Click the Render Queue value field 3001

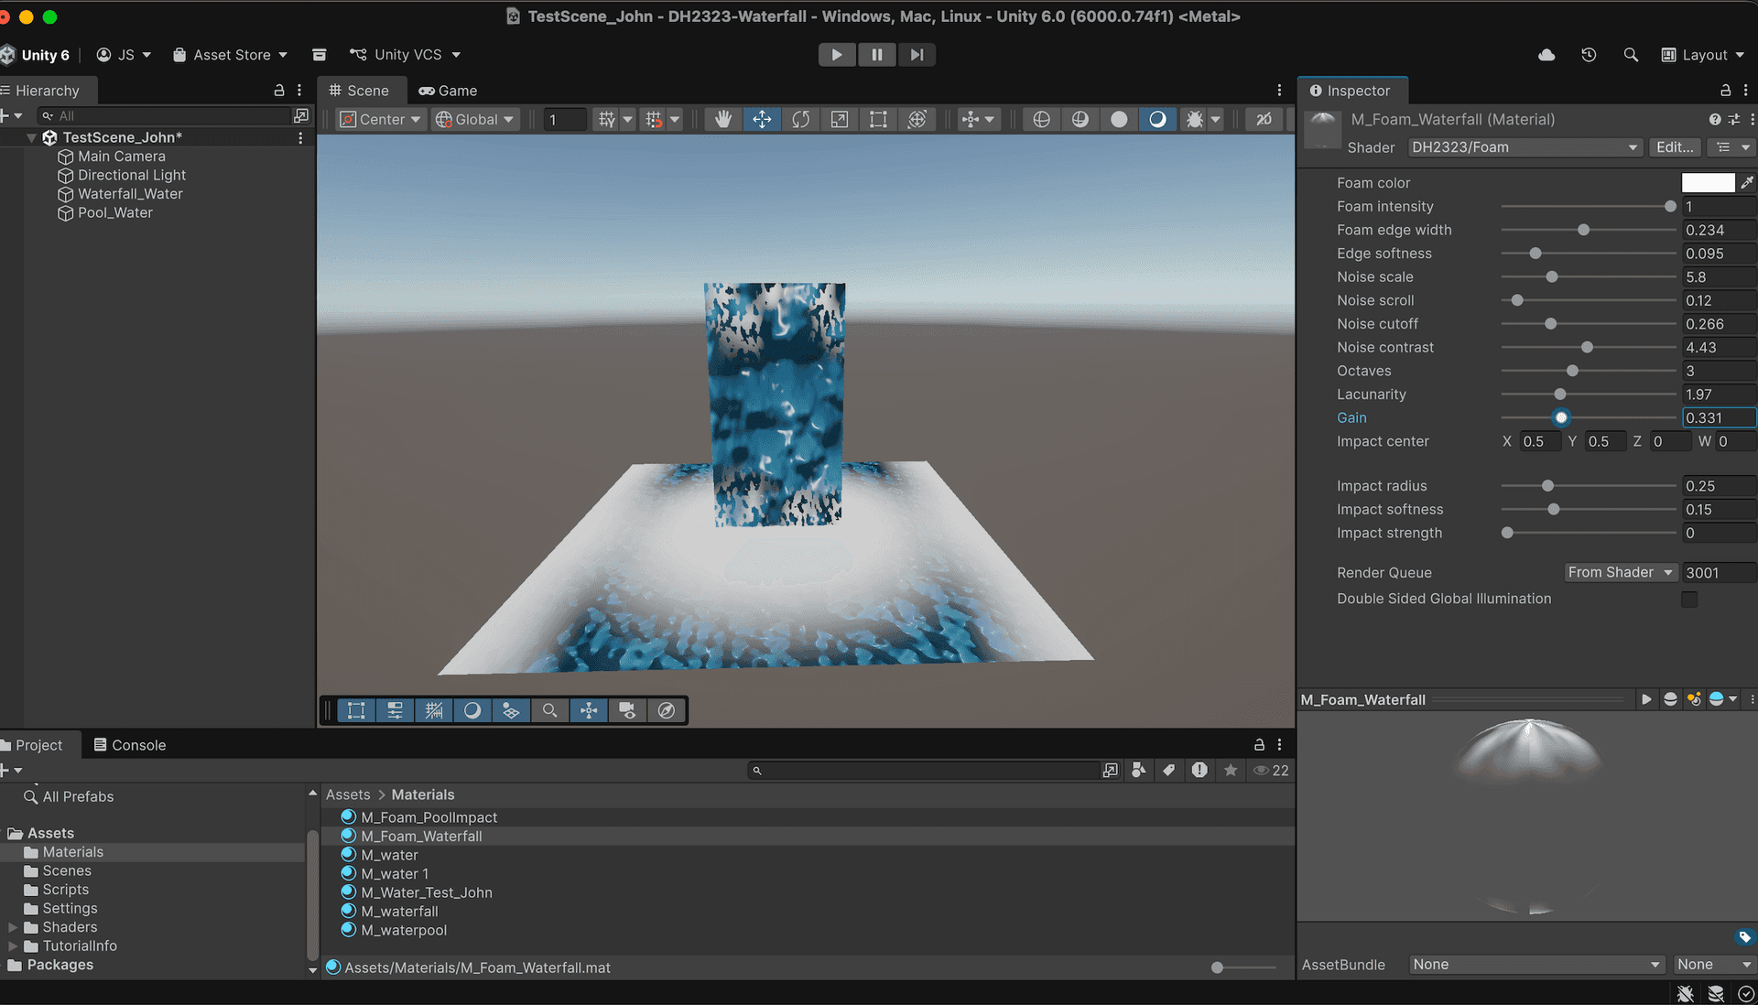pyautogui.click(x=1719, y=572)
